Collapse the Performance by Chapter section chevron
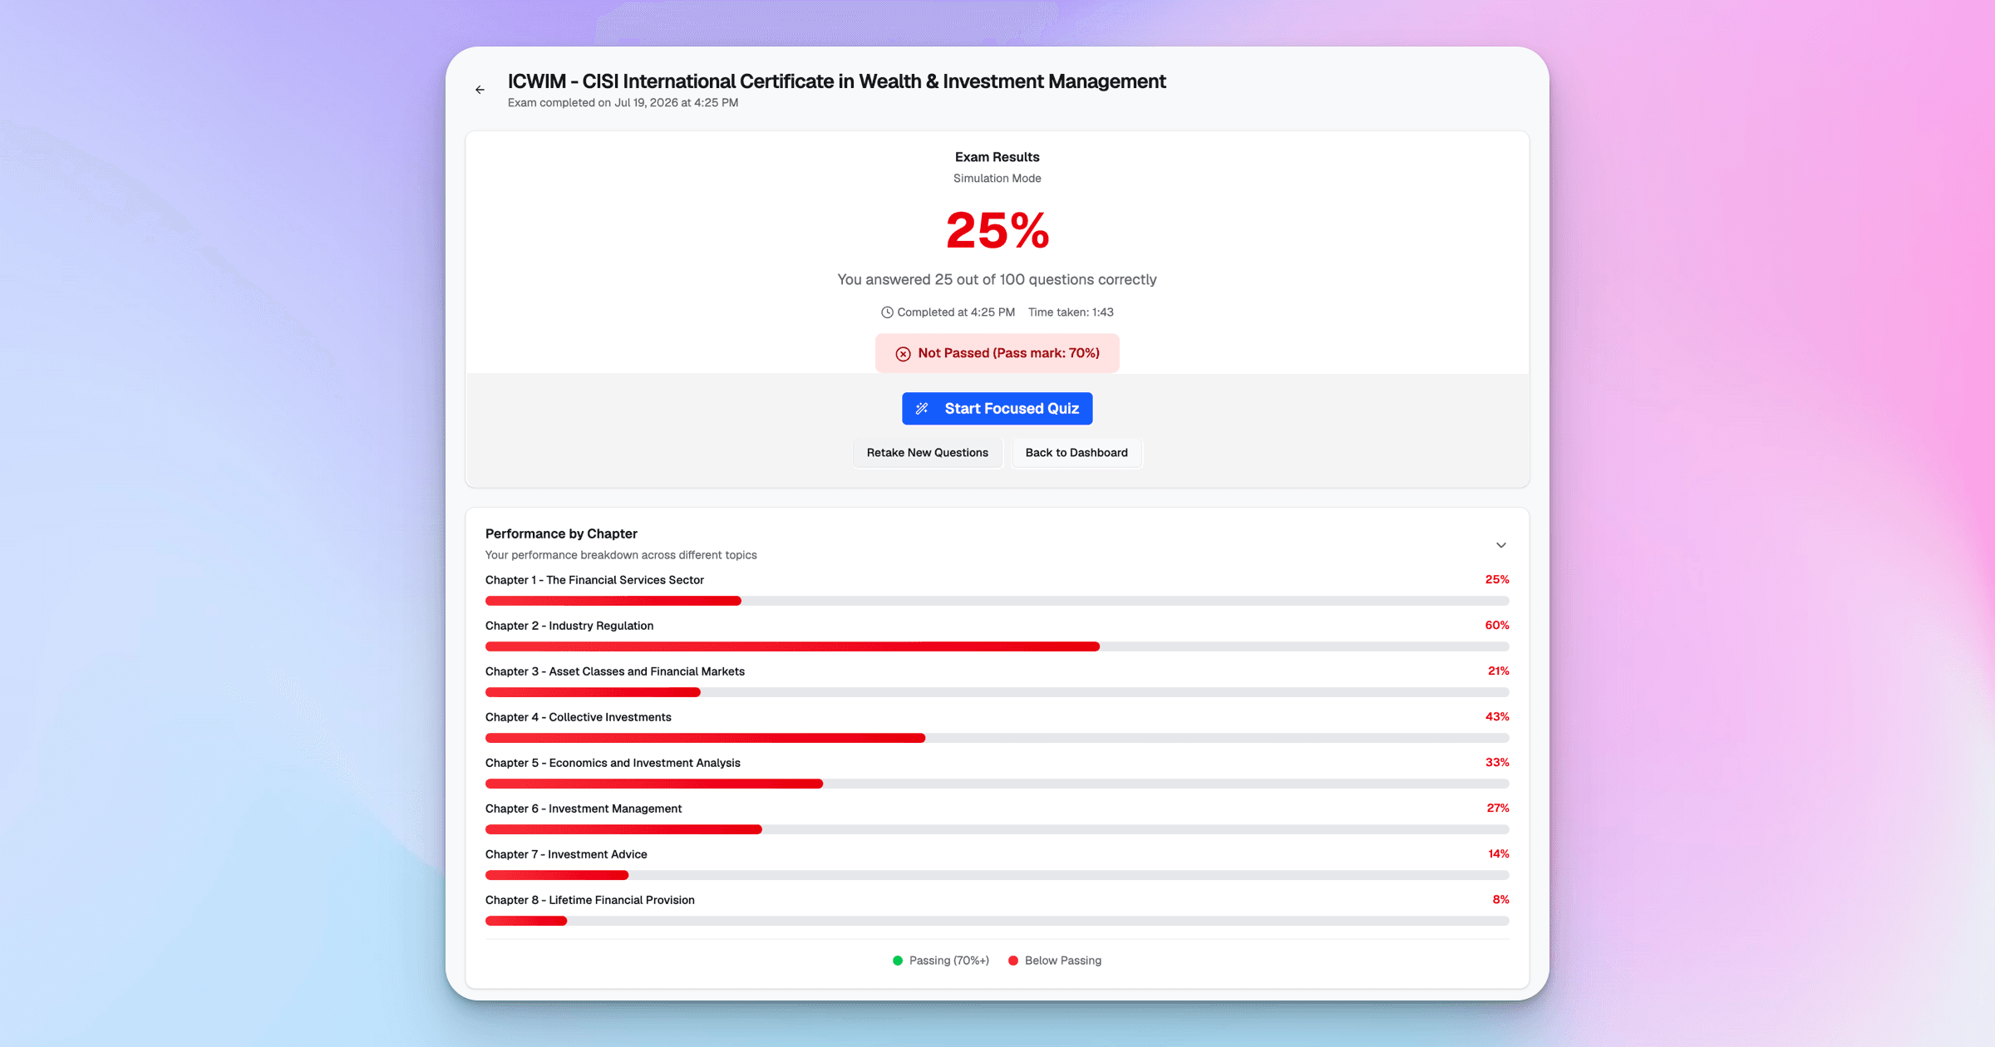Image resolution: width=1995 pixels, height=1047 pixels. click(1501, 545)
